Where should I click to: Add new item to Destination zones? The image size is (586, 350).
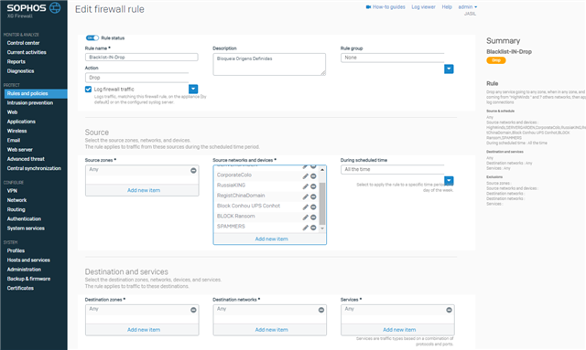[144, 330]
